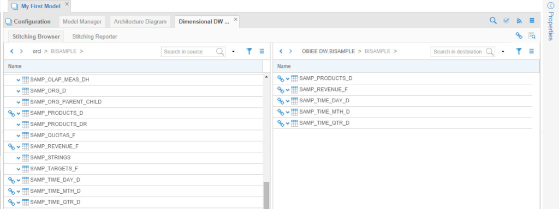Viewport: 559px width, 209px height.
Task: Click the link icon beside destination SAMP_REVENUE_F
Action: 281,90
